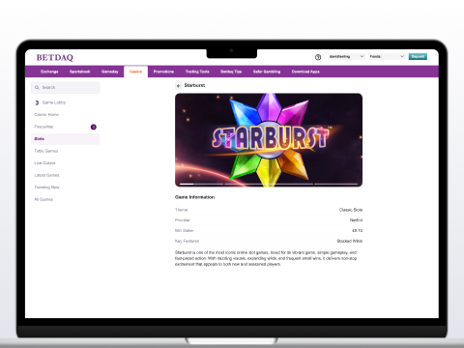This screenshot has height=348, width=464.
Task: Click the back arrow beside Starburst
Action: 178,86
